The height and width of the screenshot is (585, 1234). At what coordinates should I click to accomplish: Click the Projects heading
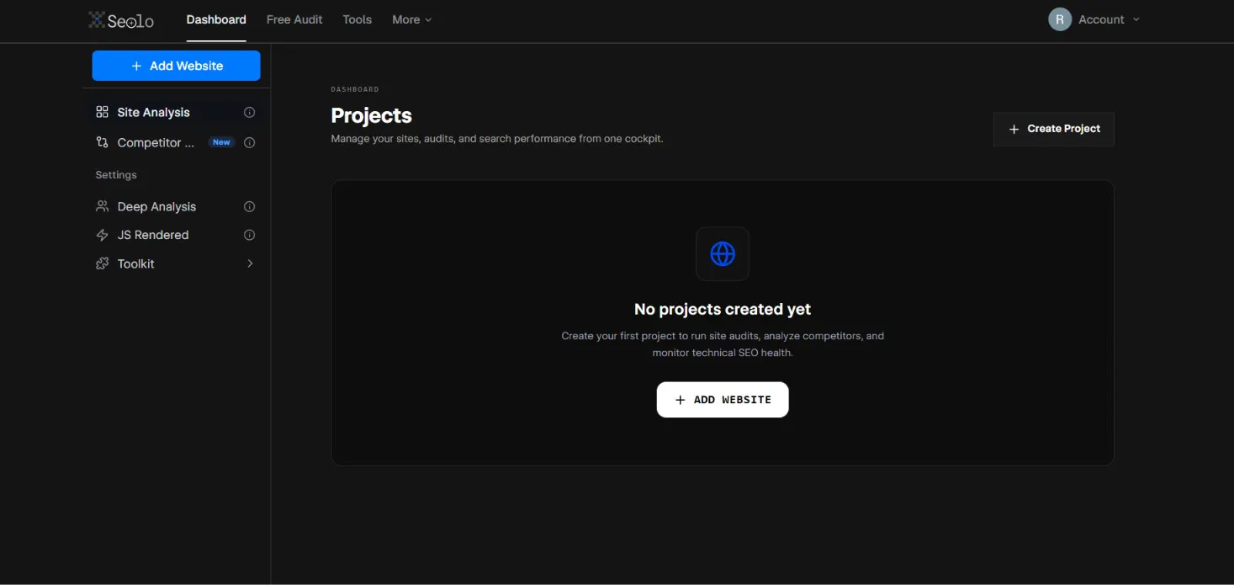pos(372,115)
